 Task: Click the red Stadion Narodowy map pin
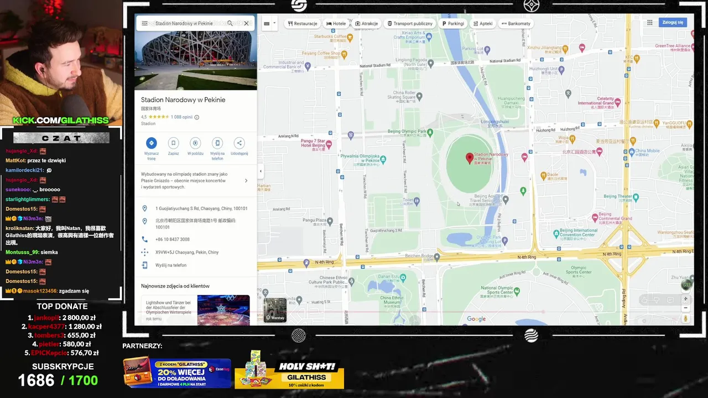pyautogui.click(x=470, y=159)
